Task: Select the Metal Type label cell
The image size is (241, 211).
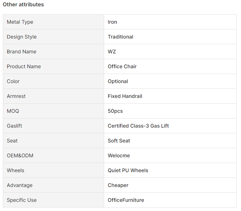Action: pyautogui.click(x=53, y=22)
